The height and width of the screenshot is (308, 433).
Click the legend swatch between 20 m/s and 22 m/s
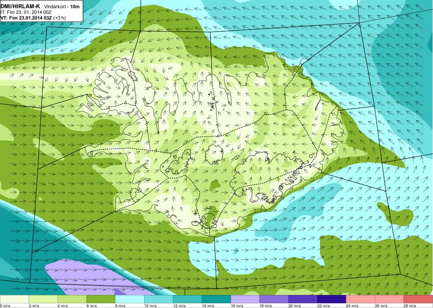pos(303,299)
